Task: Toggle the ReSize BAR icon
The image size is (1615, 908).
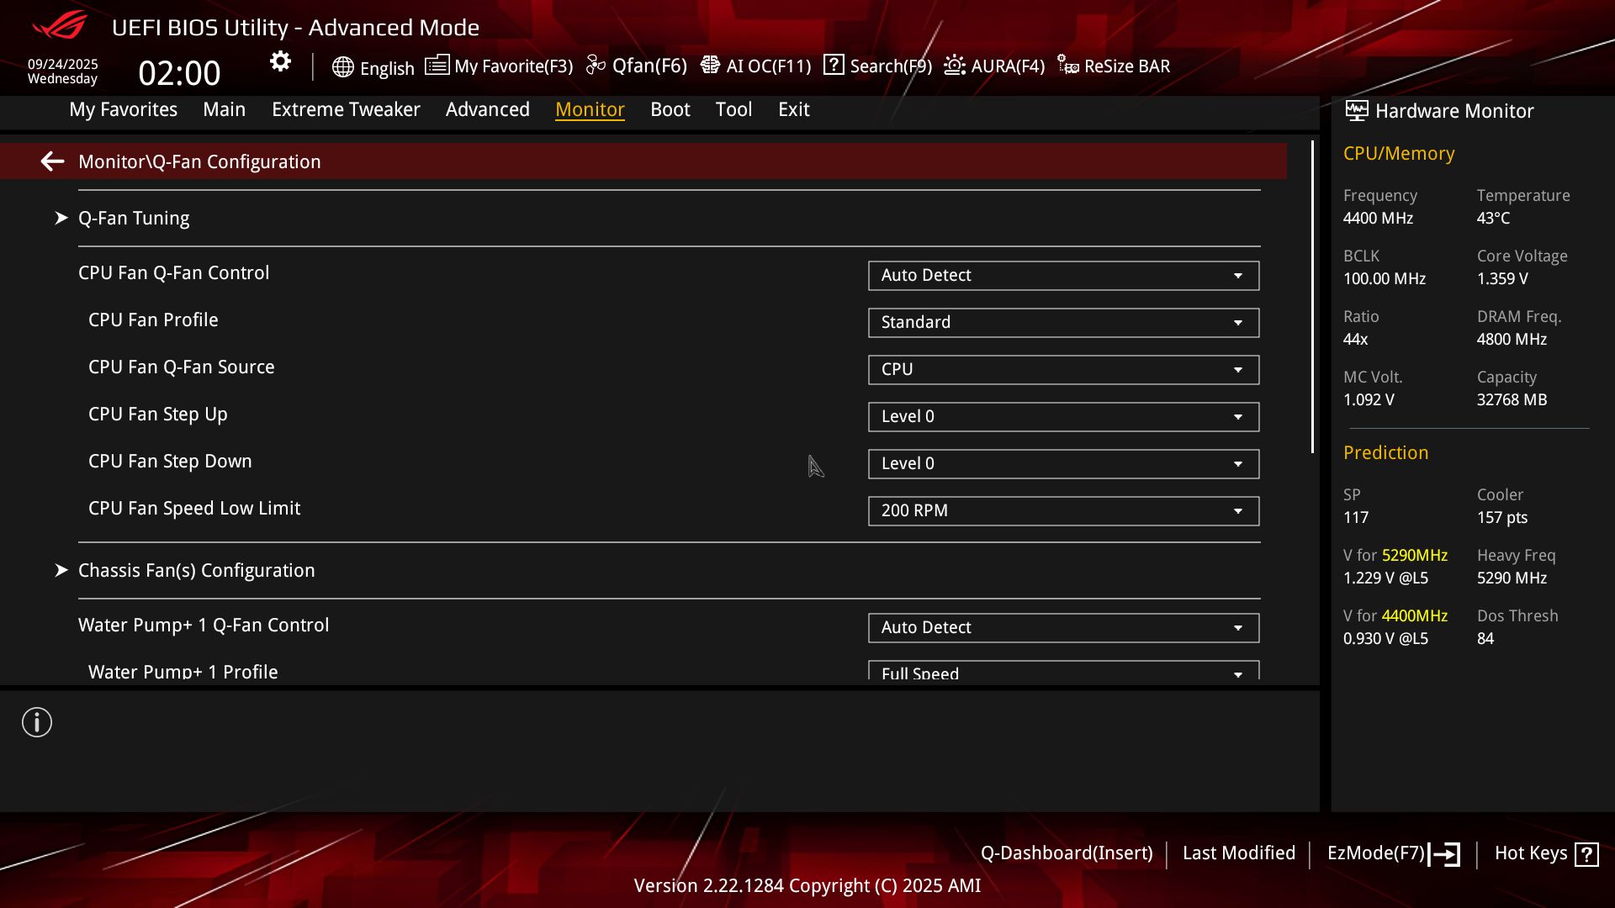Action: (1068, 66)
